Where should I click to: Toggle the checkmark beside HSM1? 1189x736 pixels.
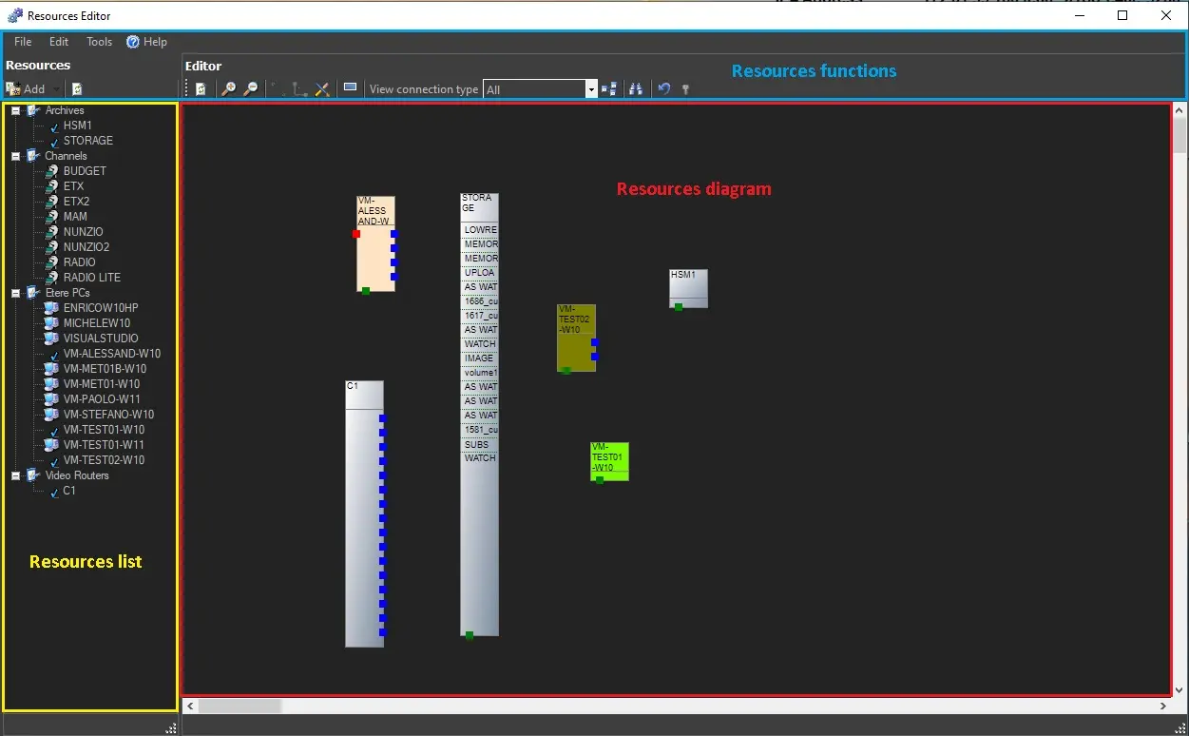[x=54, y=126]
